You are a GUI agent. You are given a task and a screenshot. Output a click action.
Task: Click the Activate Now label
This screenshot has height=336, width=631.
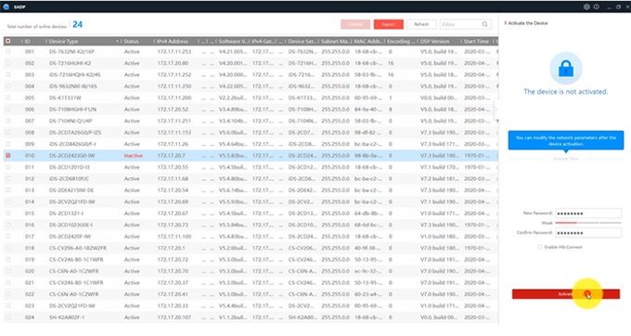(x=566, y=159)
